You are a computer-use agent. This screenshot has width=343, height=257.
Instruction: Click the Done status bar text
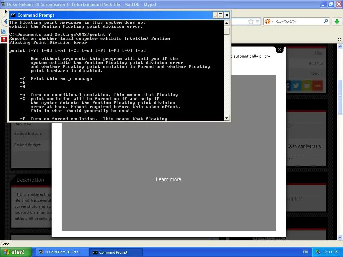(5, 244)
